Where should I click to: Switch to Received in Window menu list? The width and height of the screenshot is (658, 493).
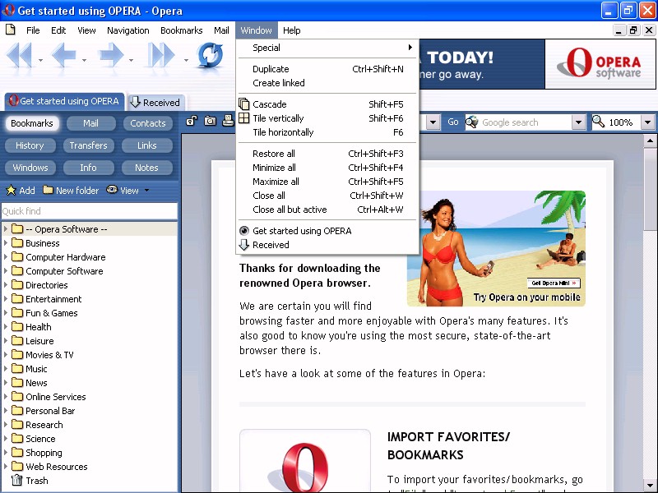point(327,245)
